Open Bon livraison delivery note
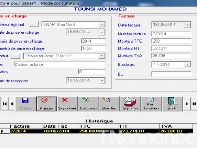Viewport: 197px width, 148px height. (x=151, y=104)
